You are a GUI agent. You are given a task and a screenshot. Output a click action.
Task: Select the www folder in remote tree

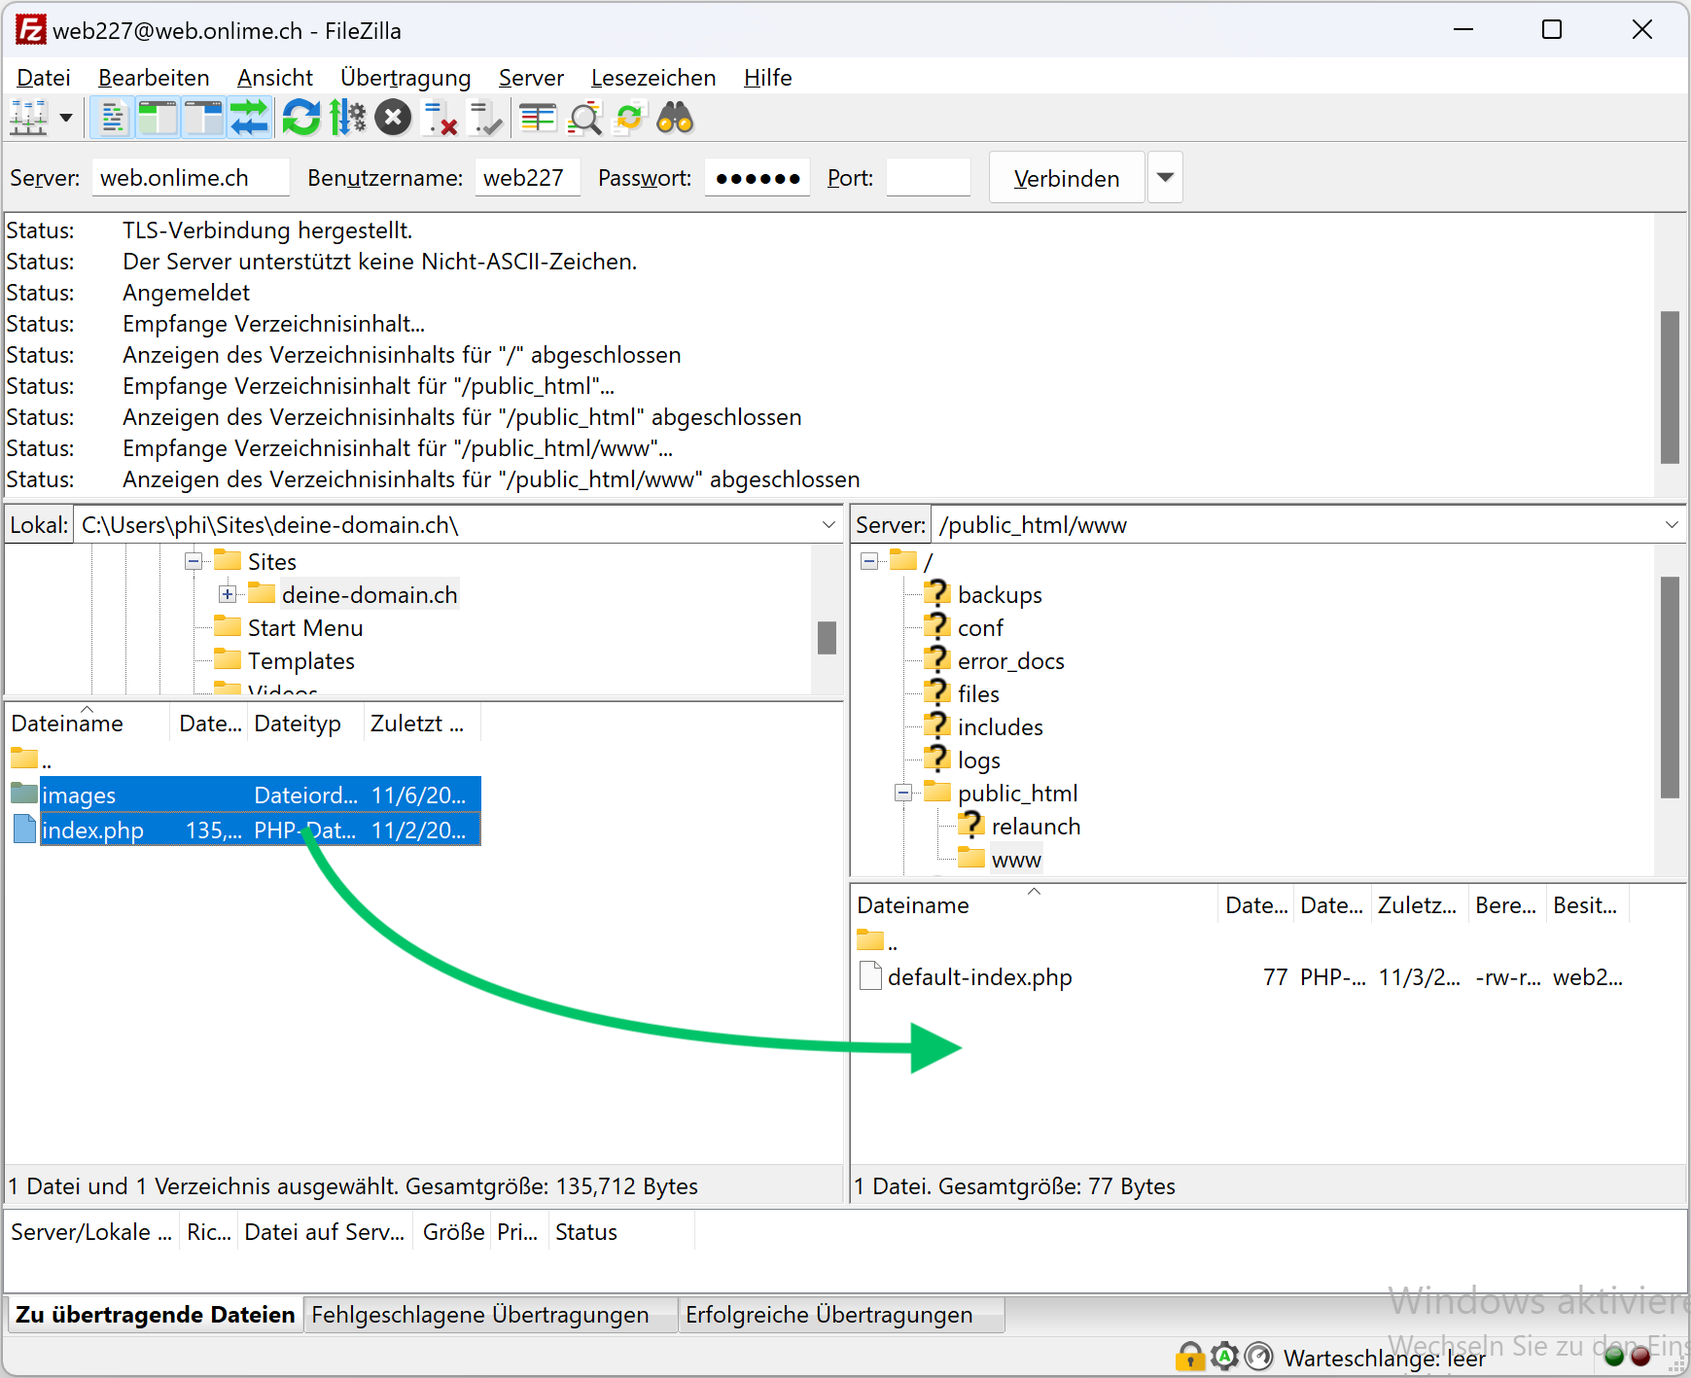point(1016,860)
